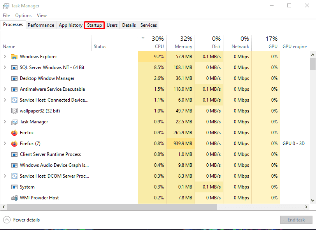This screenshot has height=230, width=316.
Task: Expand the Task Manager process row
Action: click(5, 122)
